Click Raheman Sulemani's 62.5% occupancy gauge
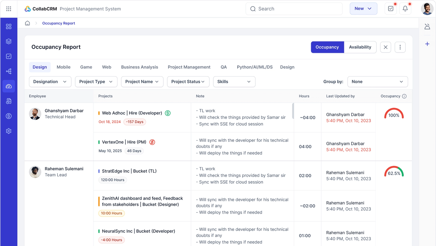The height and width of the screenshot is (246, 436). pos(394,172)
